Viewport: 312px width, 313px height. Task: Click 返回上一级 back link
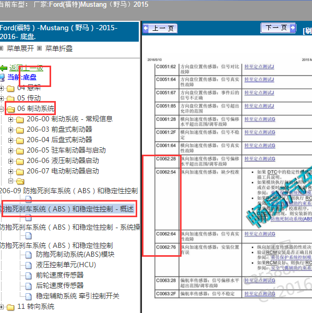point(26,68)
